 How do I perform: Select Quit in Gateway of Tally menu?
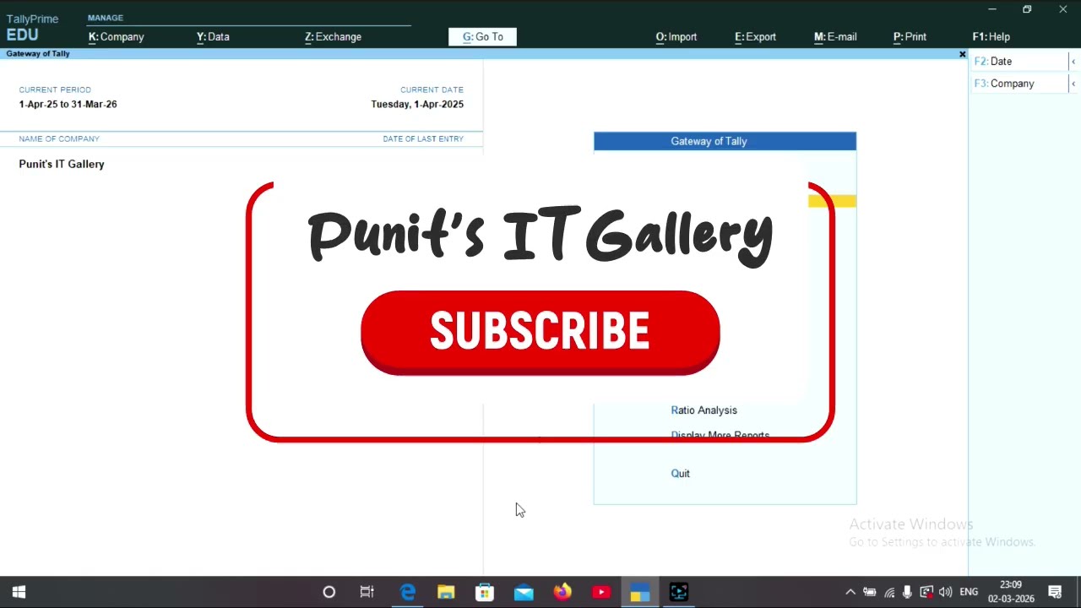pos(680,473)
